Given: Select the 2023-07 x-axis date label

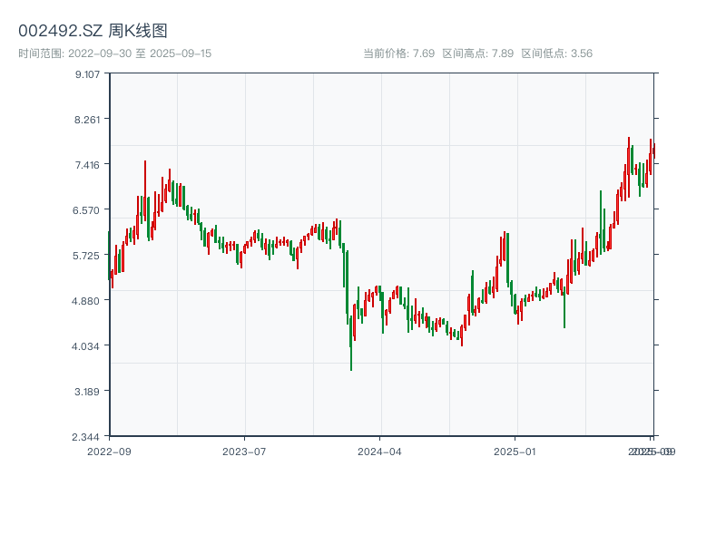Looking at the screenshot, I should point(244,451).
